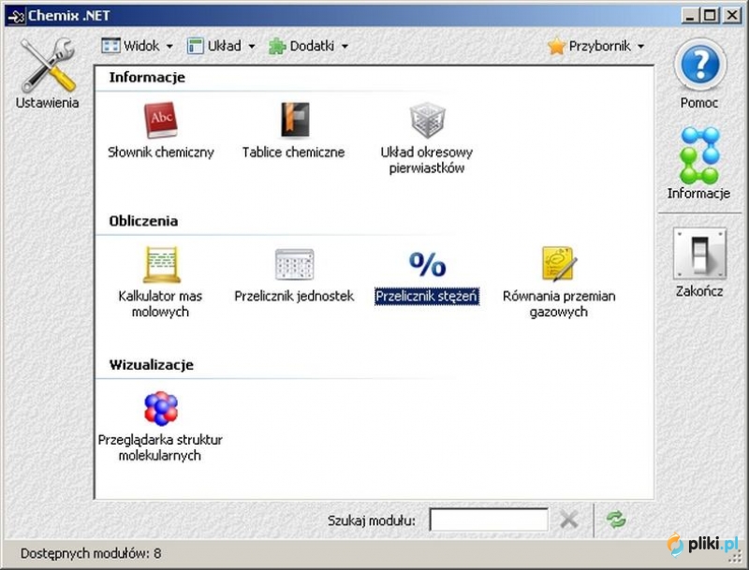749x570 pixels.
Task: Clear the module search with the X icon
Action: pyautogui.click(x=569, y=519)
